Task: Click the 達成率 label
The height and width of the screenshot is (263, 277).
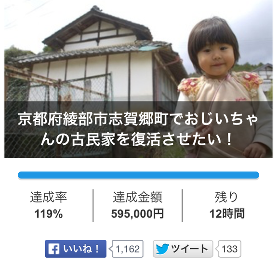Action: (49, 197)
